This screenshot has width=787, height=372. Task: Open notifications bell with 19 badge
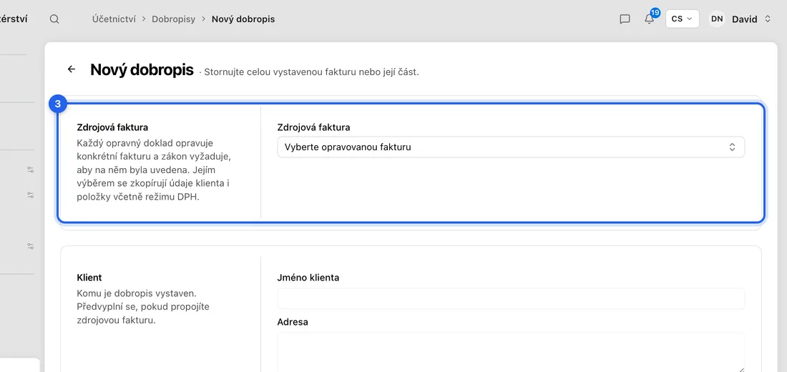650,19
